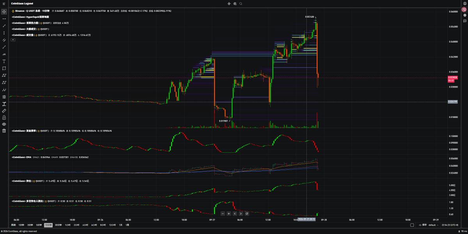Open the user profile icon top-right
Viewport: 468px width, 234px height.
(x=464, y=4)
